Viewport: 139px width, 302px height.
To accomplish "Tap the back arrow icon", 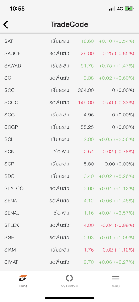I will tap(6, 25).
